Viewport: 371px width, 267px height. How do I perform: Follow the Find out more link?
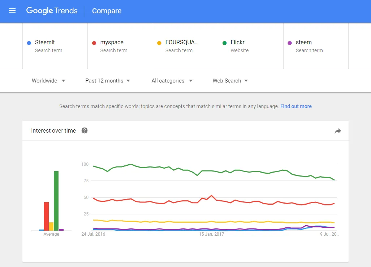coord(296,106)
